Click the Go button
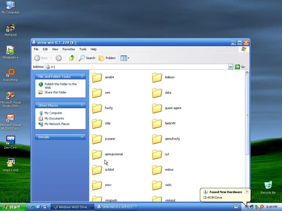The width and height of the screenshot is (282, 211). (x=240, y=67)
